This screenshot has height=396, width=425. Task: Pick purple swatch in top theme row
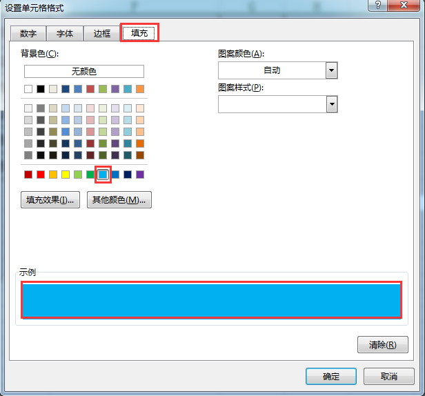pyautogui.click(x=115, y=89)
